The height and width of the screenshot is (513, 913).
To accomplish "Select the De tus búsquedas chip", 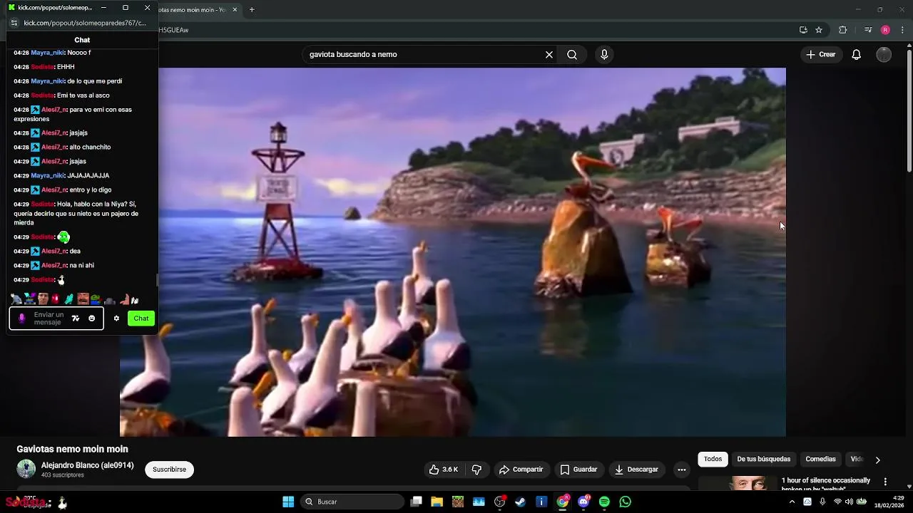I will (x=763, y=460).
